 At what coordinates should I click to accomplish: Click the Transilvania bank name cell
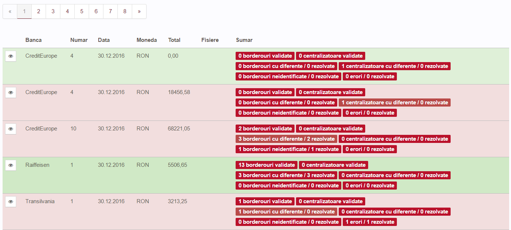(40, 201)
